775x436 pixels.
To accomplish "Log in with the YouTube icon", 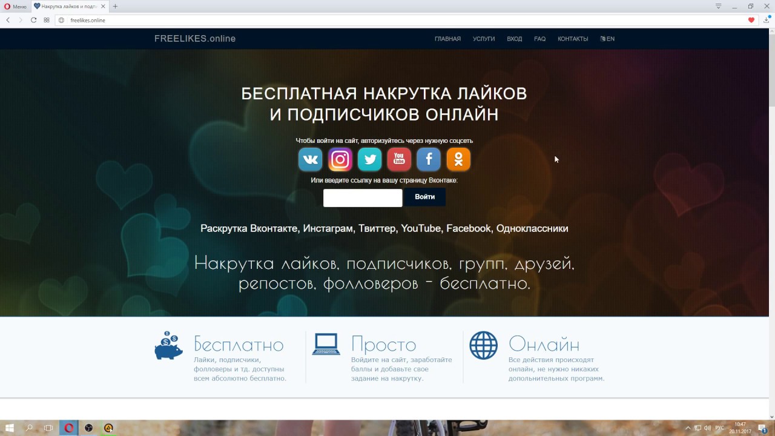I will (399, 159).
